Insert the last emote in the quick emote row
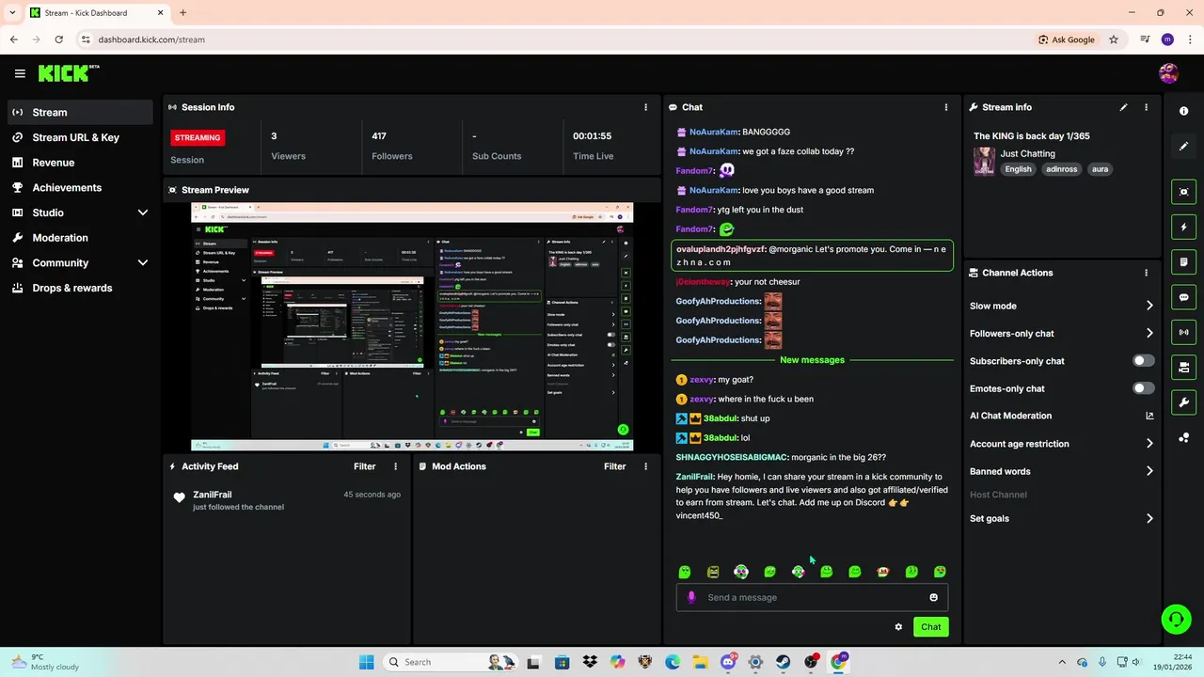Screen dimensions: 1204x677 [940, 572]
